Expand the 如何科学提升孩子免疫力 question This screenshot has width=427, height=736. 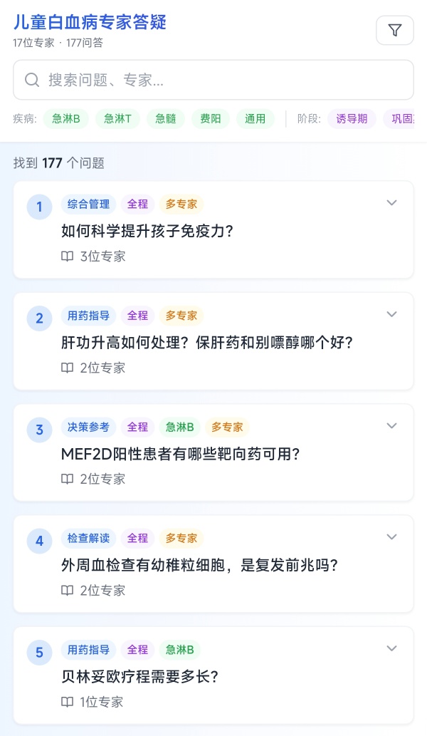(x=391, y=203)
